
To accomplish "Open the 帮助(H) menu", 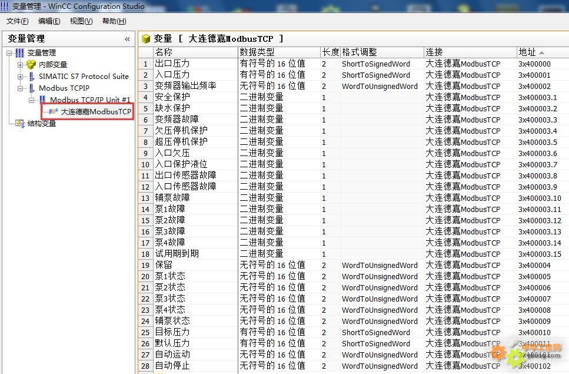I will click(114, 21).
